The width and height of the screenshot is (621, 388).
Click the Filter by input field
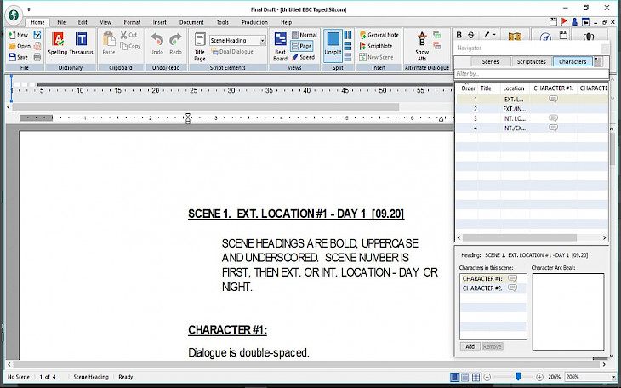pyautogui.click(x=531, y=74)
